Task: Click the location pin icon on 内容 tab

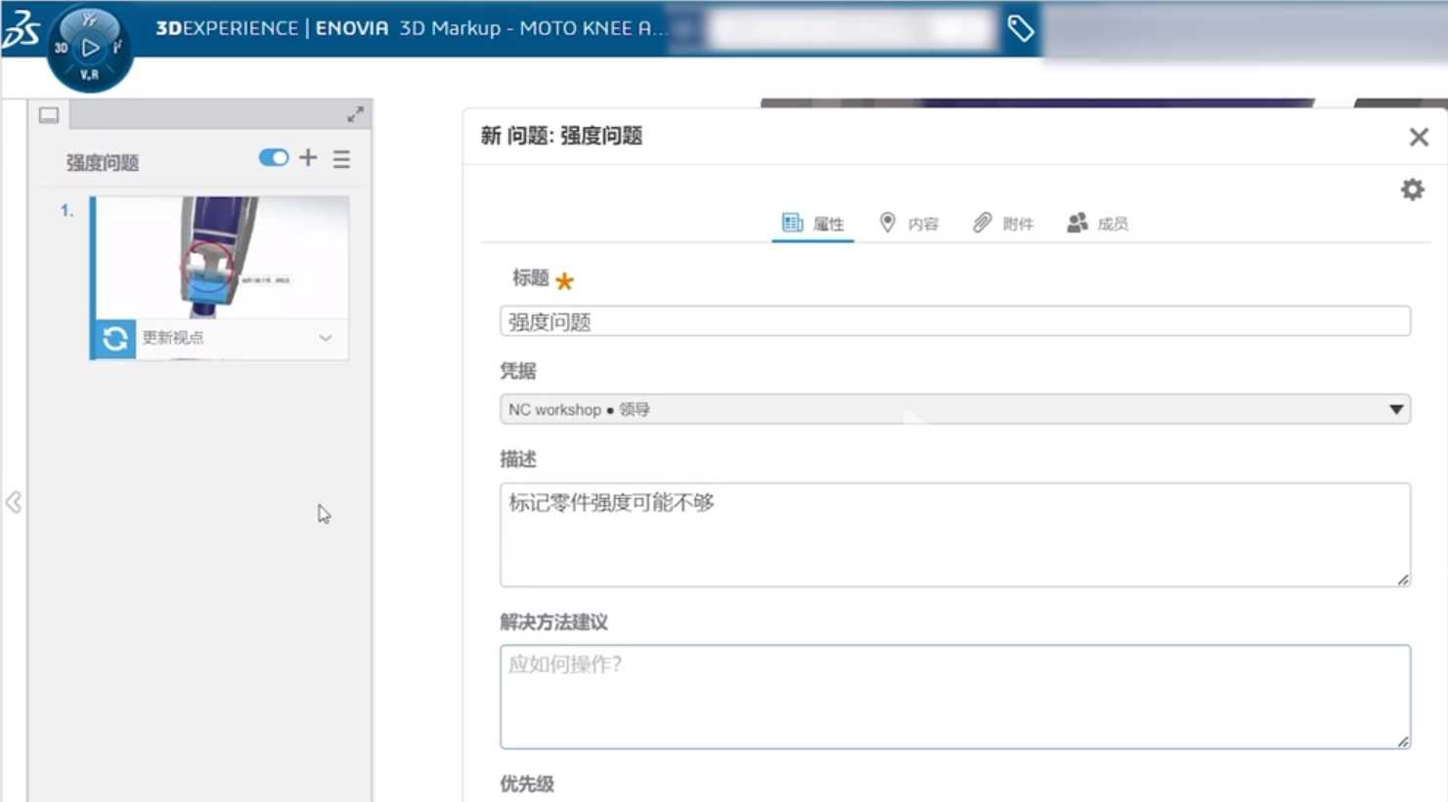Action: pos(888,222)
